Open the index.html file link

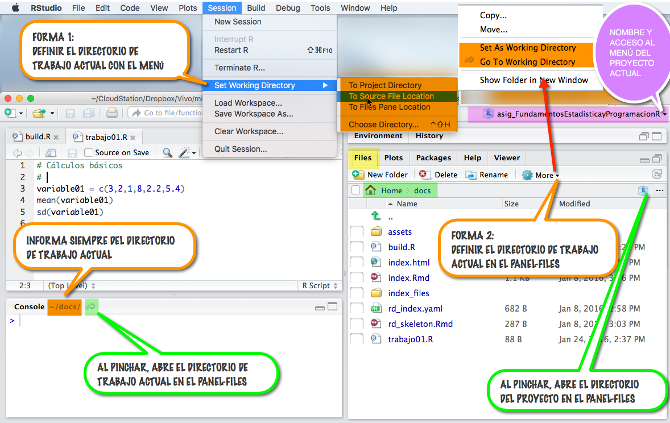(x=408, y=262)
